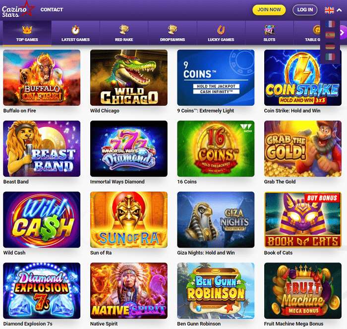The image size is (347, 329).
Task: Open Book of Cats game thumbnail
Action: pos(303,220)
